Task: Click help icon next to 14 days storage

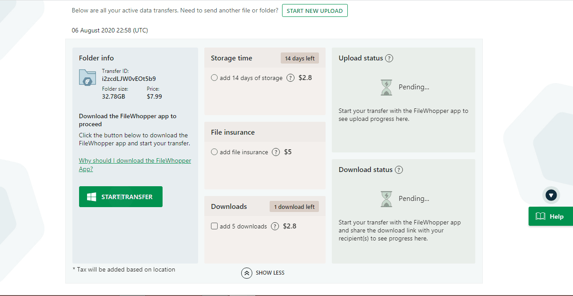Action: [x=290, y=78]
